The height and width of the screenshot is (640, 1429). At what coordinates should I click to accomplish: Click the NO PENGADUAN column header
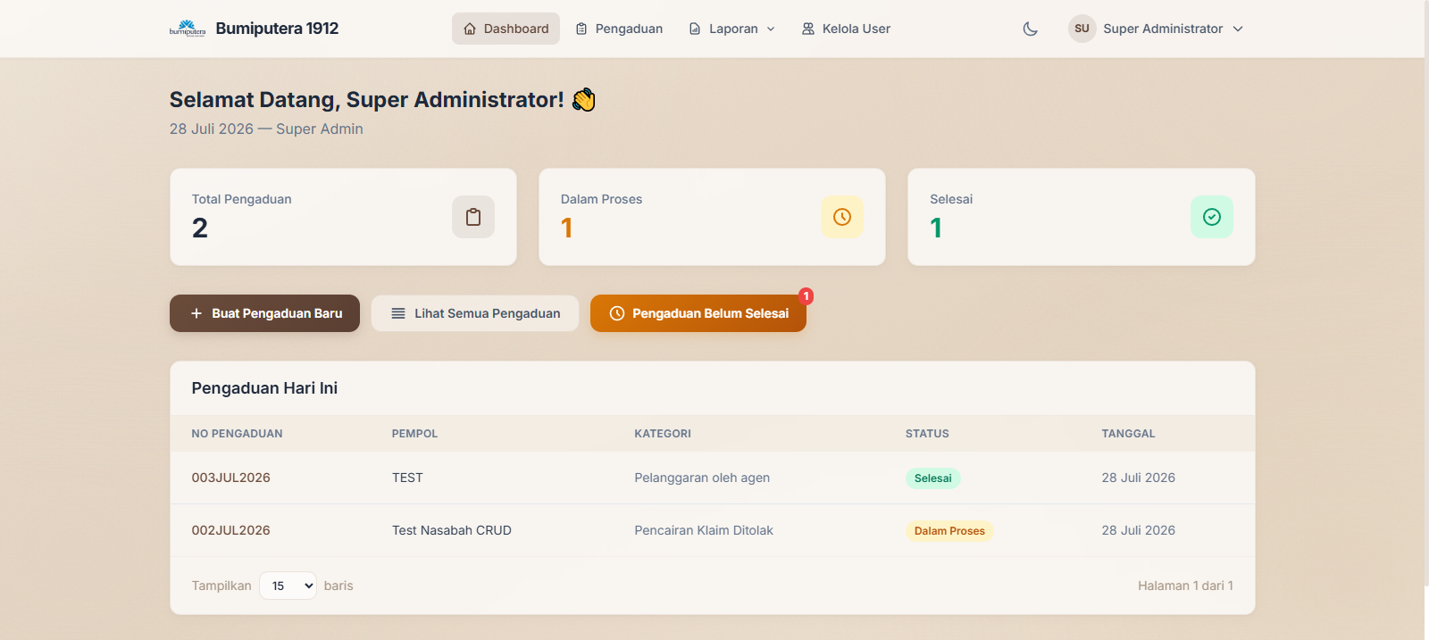237,434
